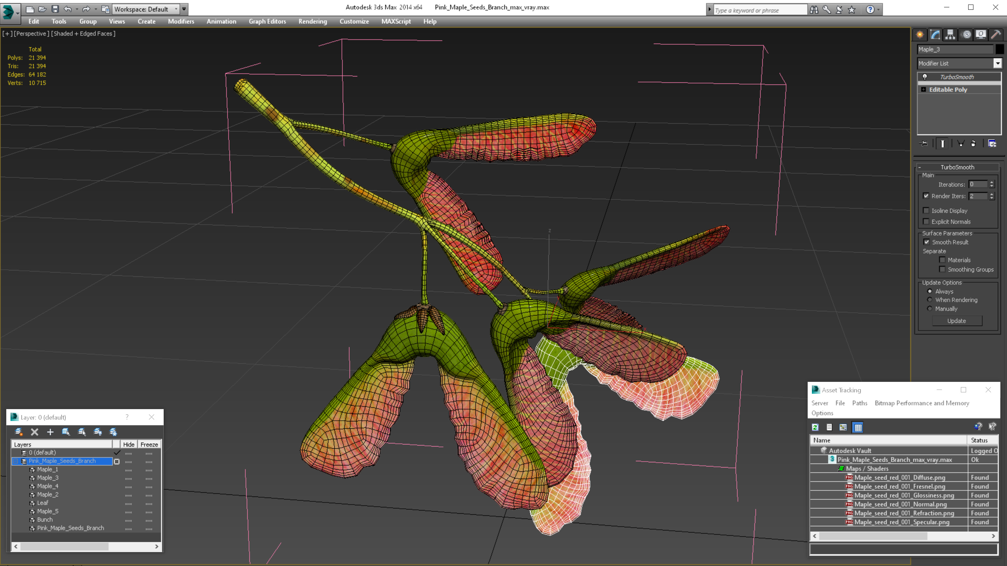Click the black object color swatch beside Maple_3
Image resolution: width=1007 pixels, height=566 pixels.
999,49
